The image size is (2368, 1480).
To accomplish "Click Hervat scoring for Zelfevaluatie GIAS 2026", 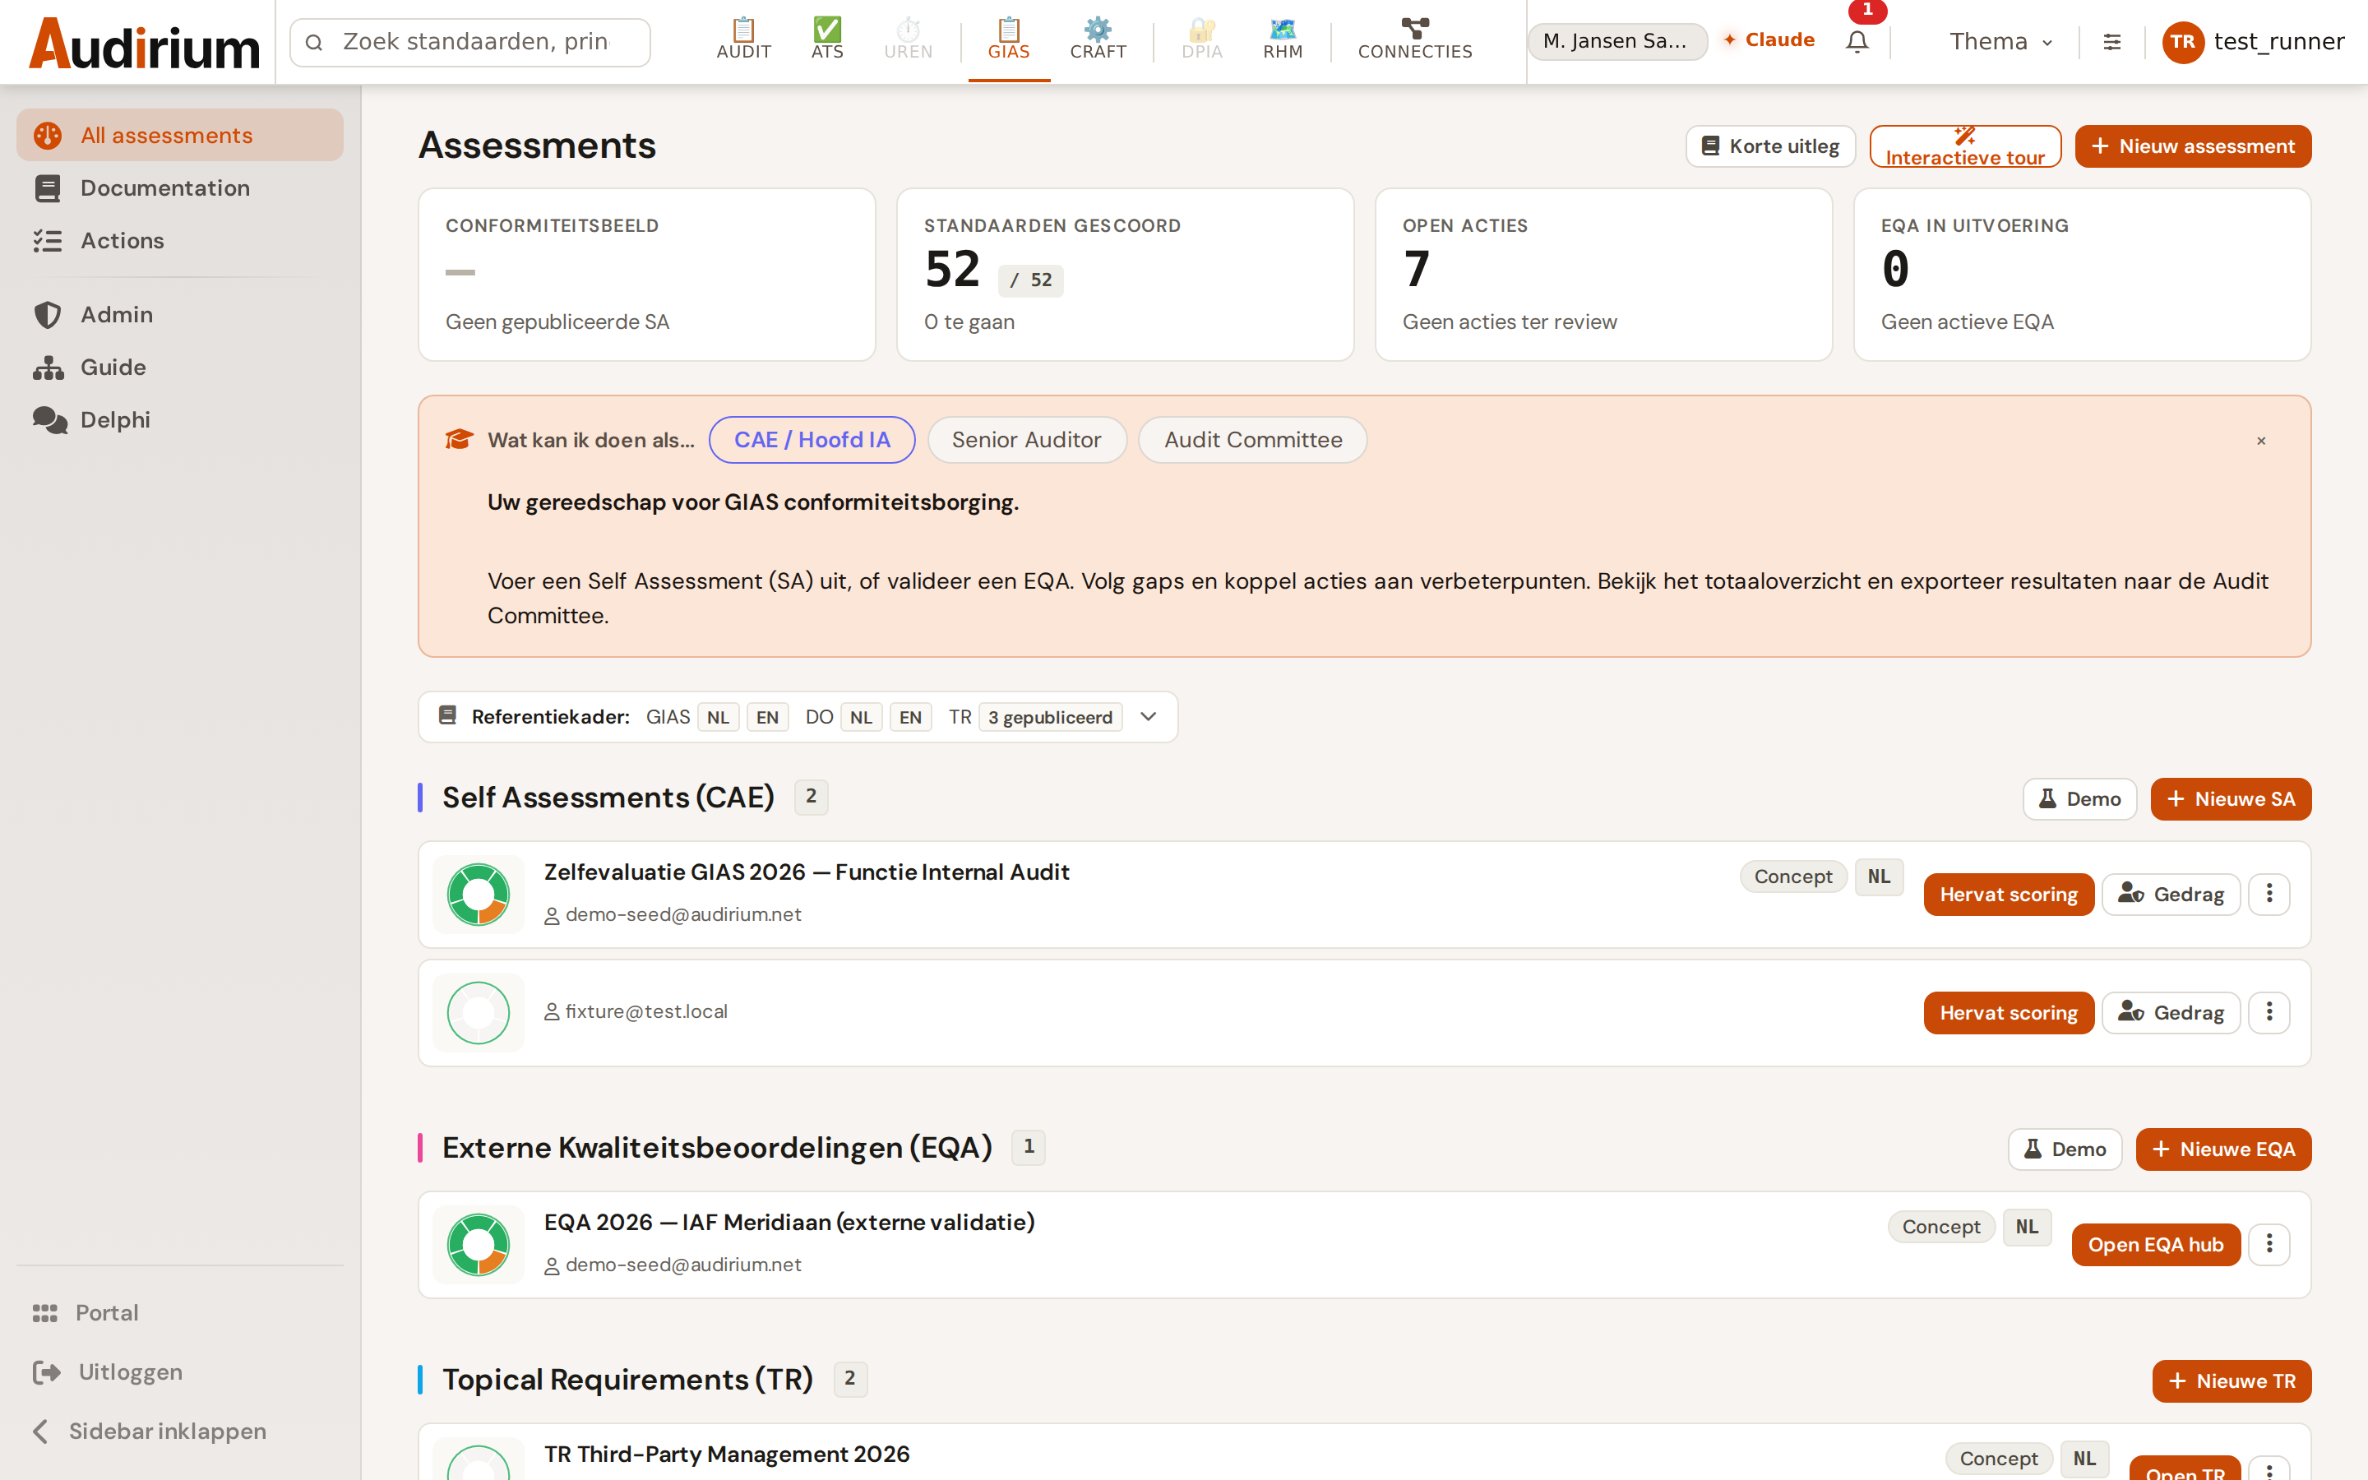I will 2009,895.
